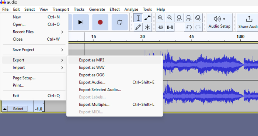The height and width of the screenshot is (136, 258).
Task: Select Export as WAV
Action: pos(115,68)
